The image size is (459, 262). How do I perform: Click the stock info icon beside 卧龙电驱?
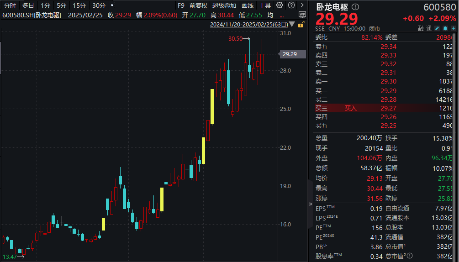[x=356, y=7]
